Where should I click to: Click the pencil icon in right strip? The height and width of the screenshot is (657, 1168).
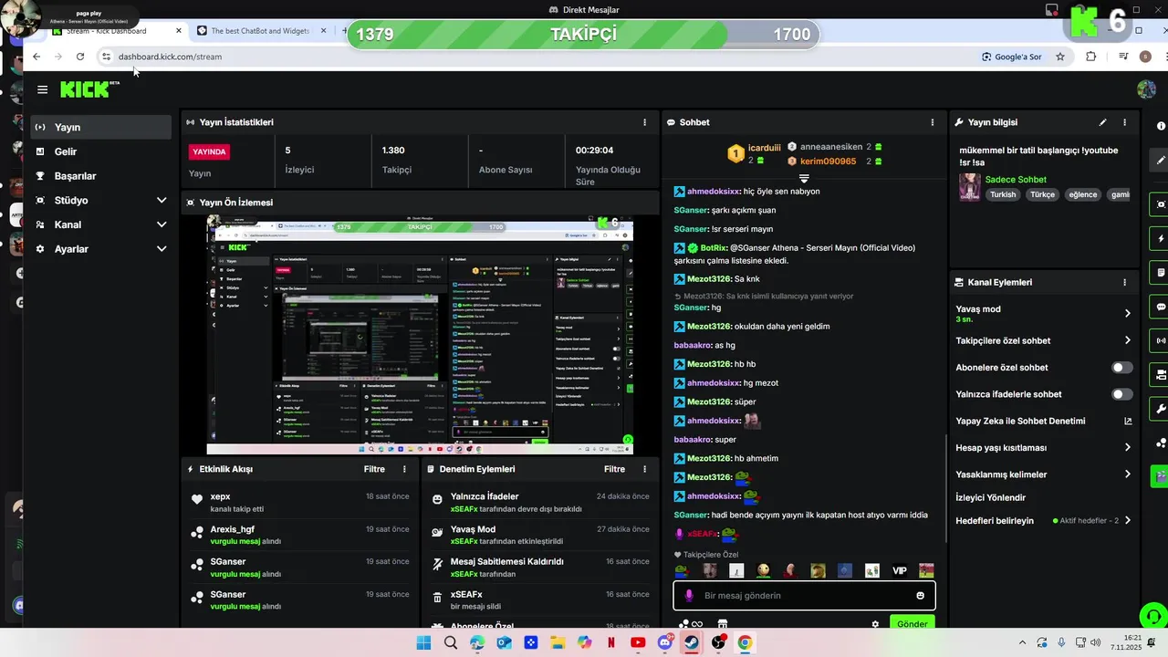pyautogui.click(x=1160, y=160)
